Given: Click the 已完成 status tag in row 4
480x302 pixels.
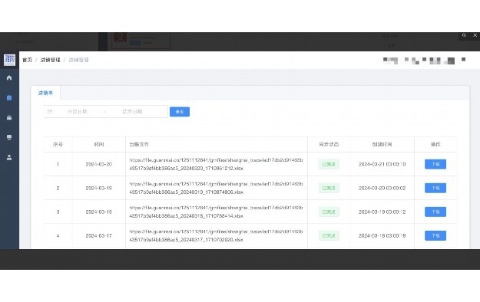Looking at the screenshot, I should (x=329, y=235).
